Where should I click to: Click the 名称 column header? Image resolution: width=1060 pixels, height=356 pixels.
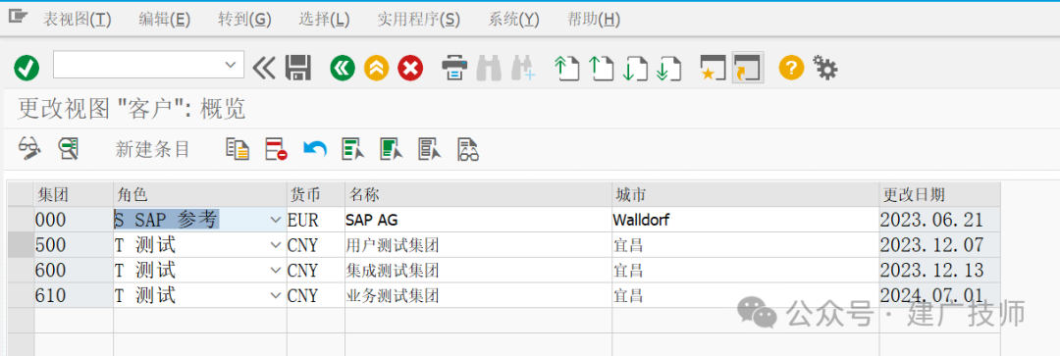[478, 194]
